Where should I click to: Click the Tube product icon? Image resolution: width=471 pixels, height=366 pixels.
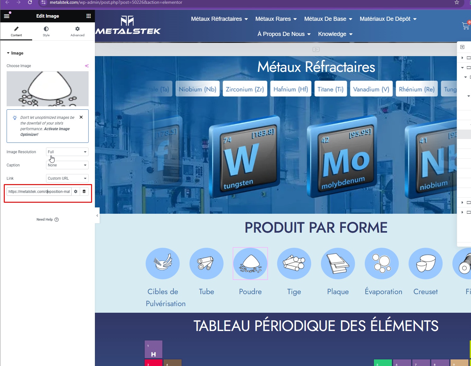coord(206,264)
